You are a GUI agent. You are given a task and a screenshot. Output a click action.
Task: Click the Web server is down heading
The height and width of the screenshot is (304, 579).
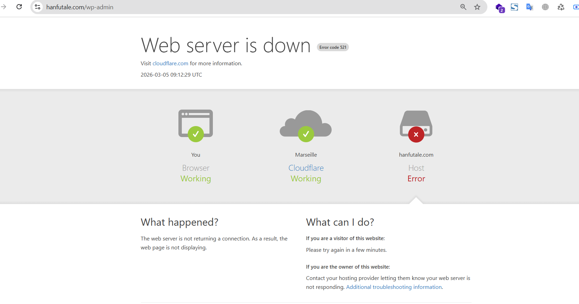point(226,45)
